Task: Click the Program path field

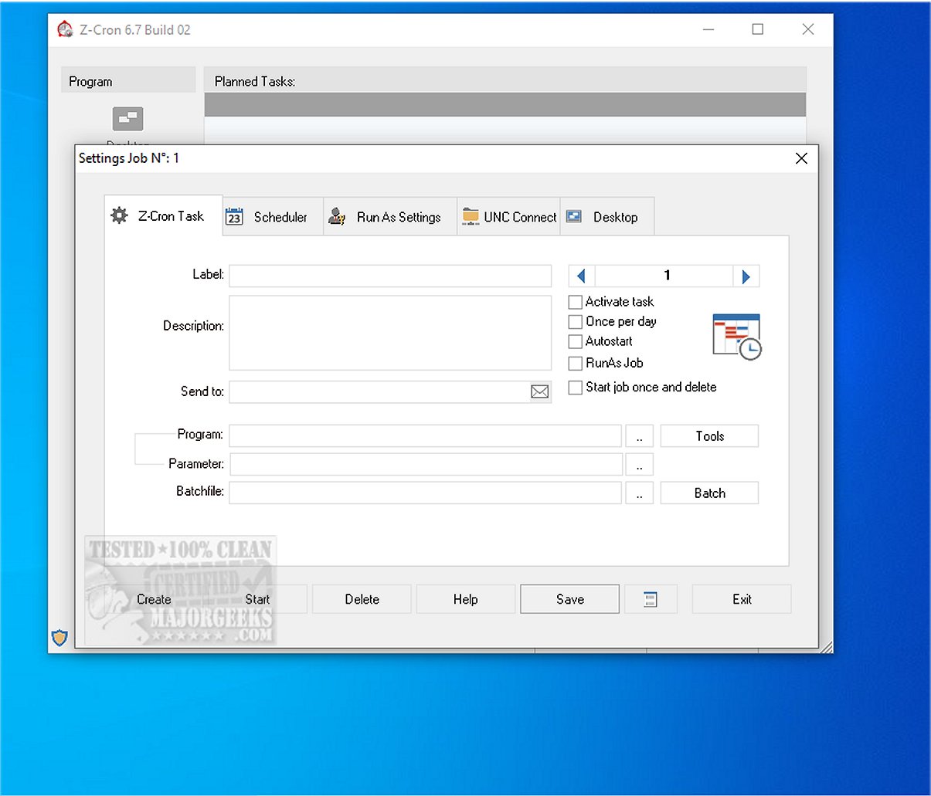Action: [x=426, y=435]
